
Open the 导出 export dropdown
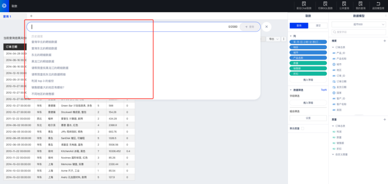273,39
